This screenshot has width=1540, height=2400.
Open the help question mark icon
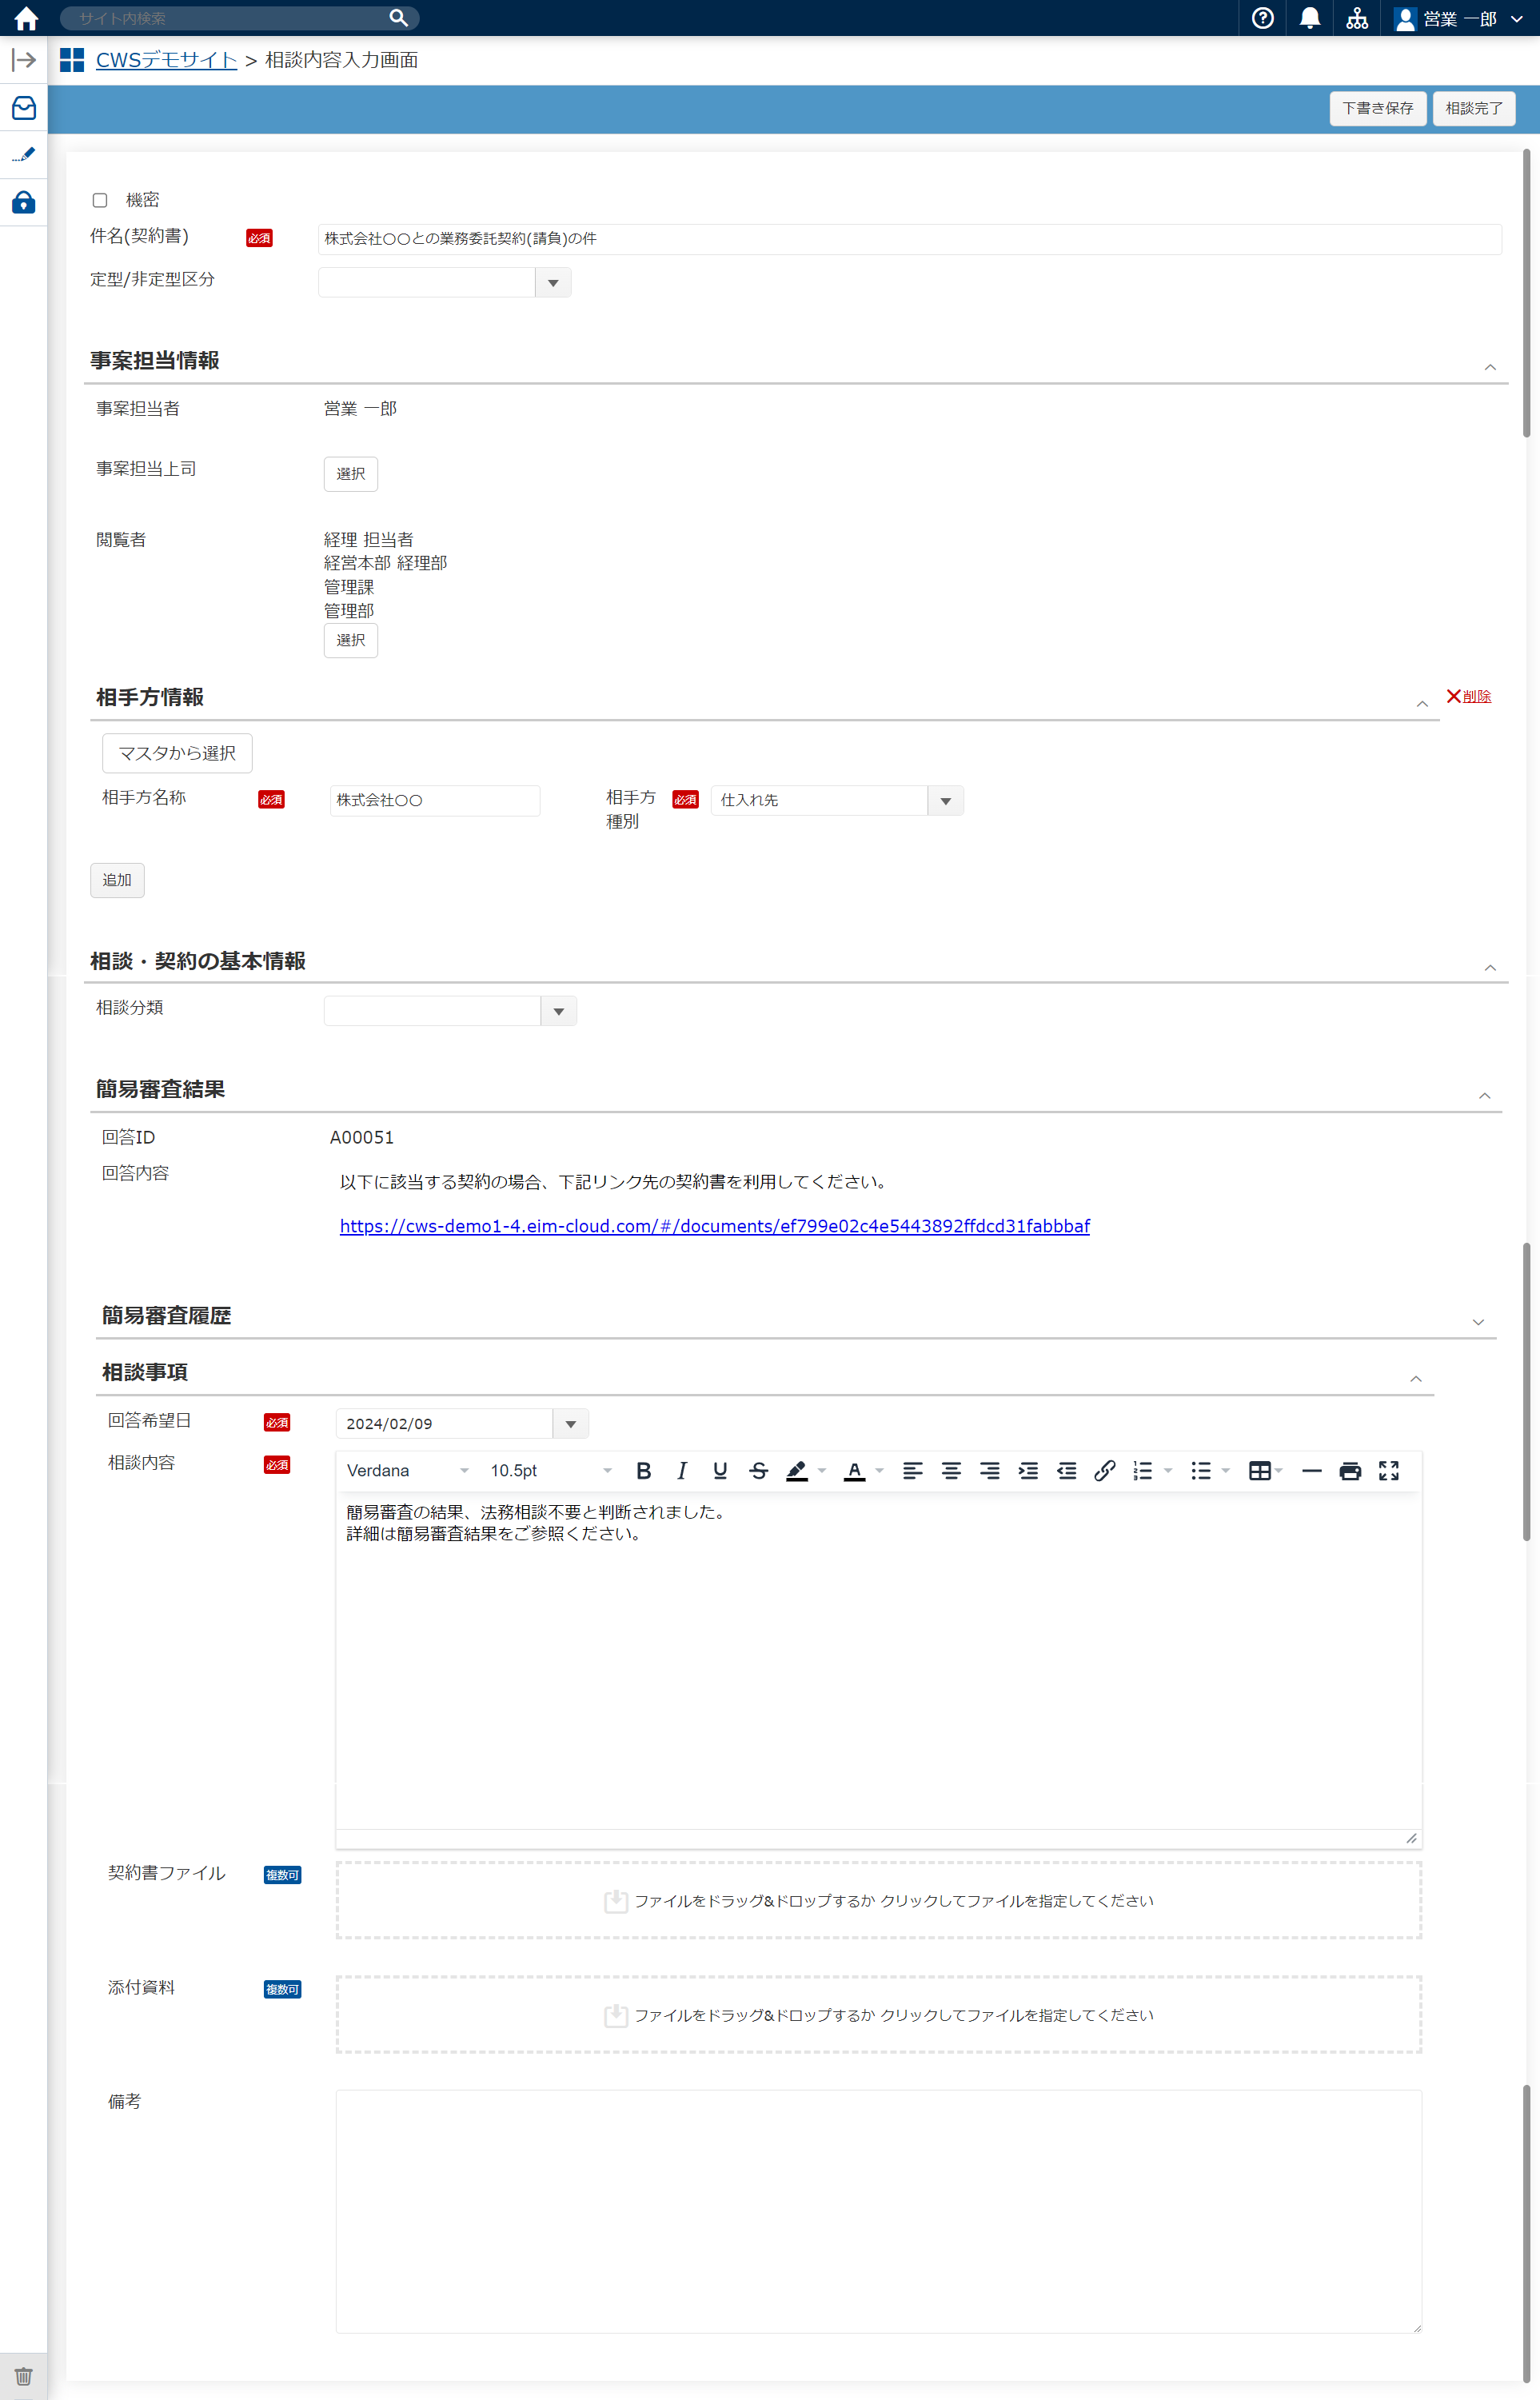(x=1262, y=18)
